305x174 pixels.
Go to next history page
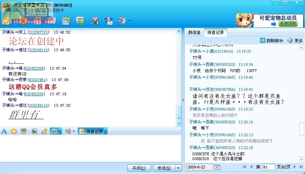[x=294, y=167]
